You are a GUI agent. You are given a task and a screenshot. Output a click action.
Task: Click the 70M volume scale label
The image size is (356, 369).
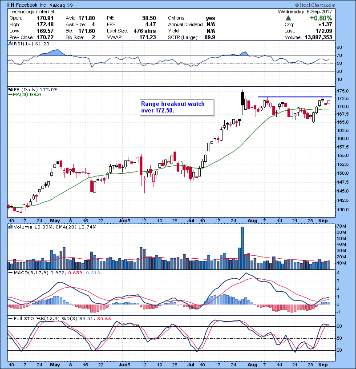(x=341, y=226)
